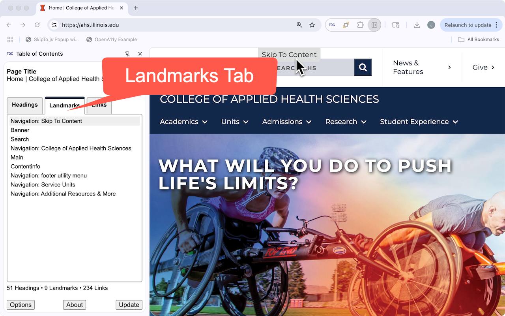Select the Home College of Applied Health browser tab

tap(82, 8)
